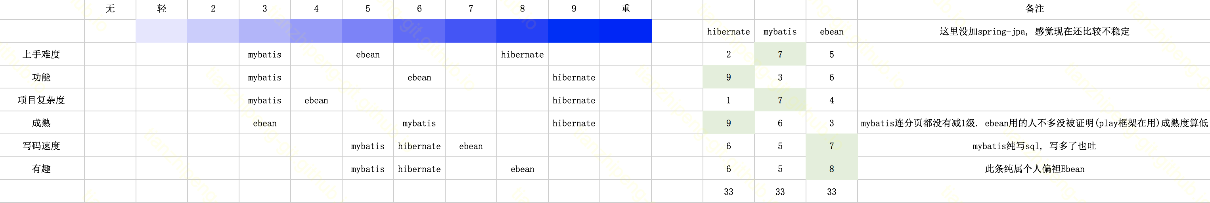This screenshot has width=1210, height=203.
Task: Select the remark 'mybatis纯写sql，写多了也吐'
Action: (x=1034, y=146)
